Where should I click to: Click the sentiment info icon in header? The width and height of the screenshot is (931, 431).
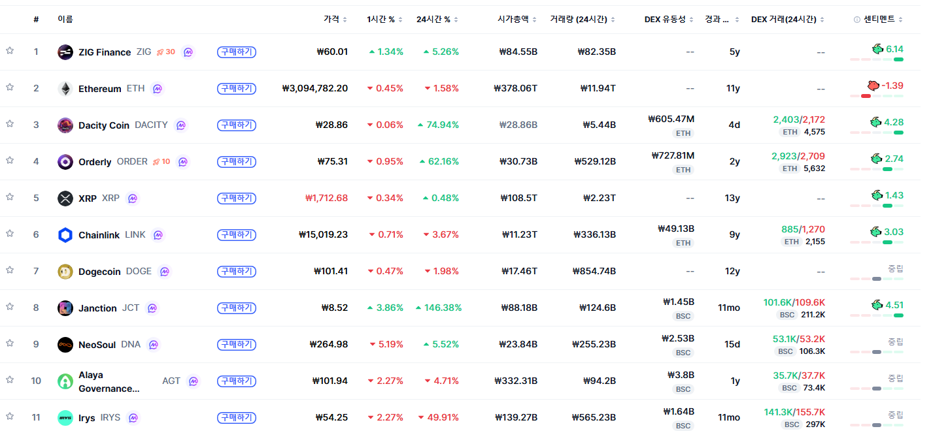coord(857,20)
